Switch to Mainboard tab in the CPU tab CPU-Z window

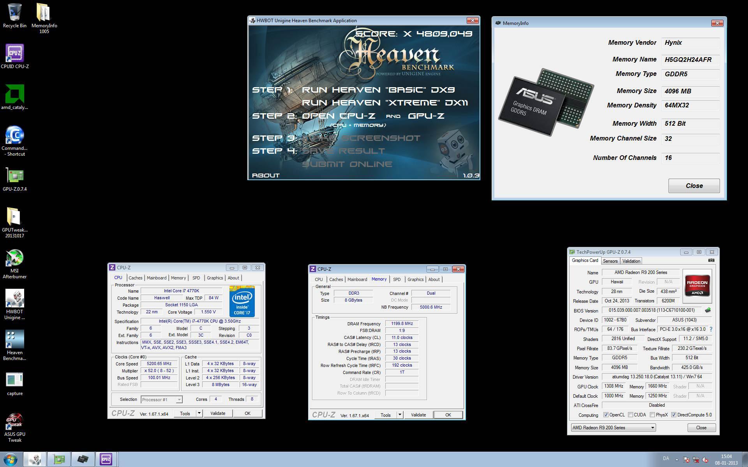pos(157,278)
